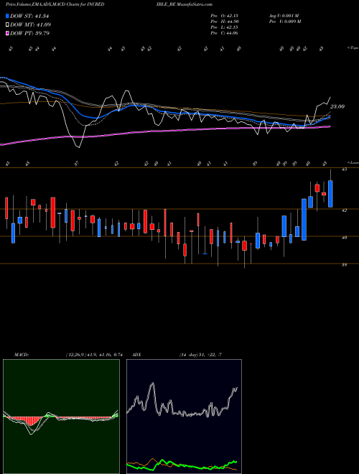This screenshot has height=474, width=359.
Task: Click the 'Pre L: 42.15' value
Action: 225,27
